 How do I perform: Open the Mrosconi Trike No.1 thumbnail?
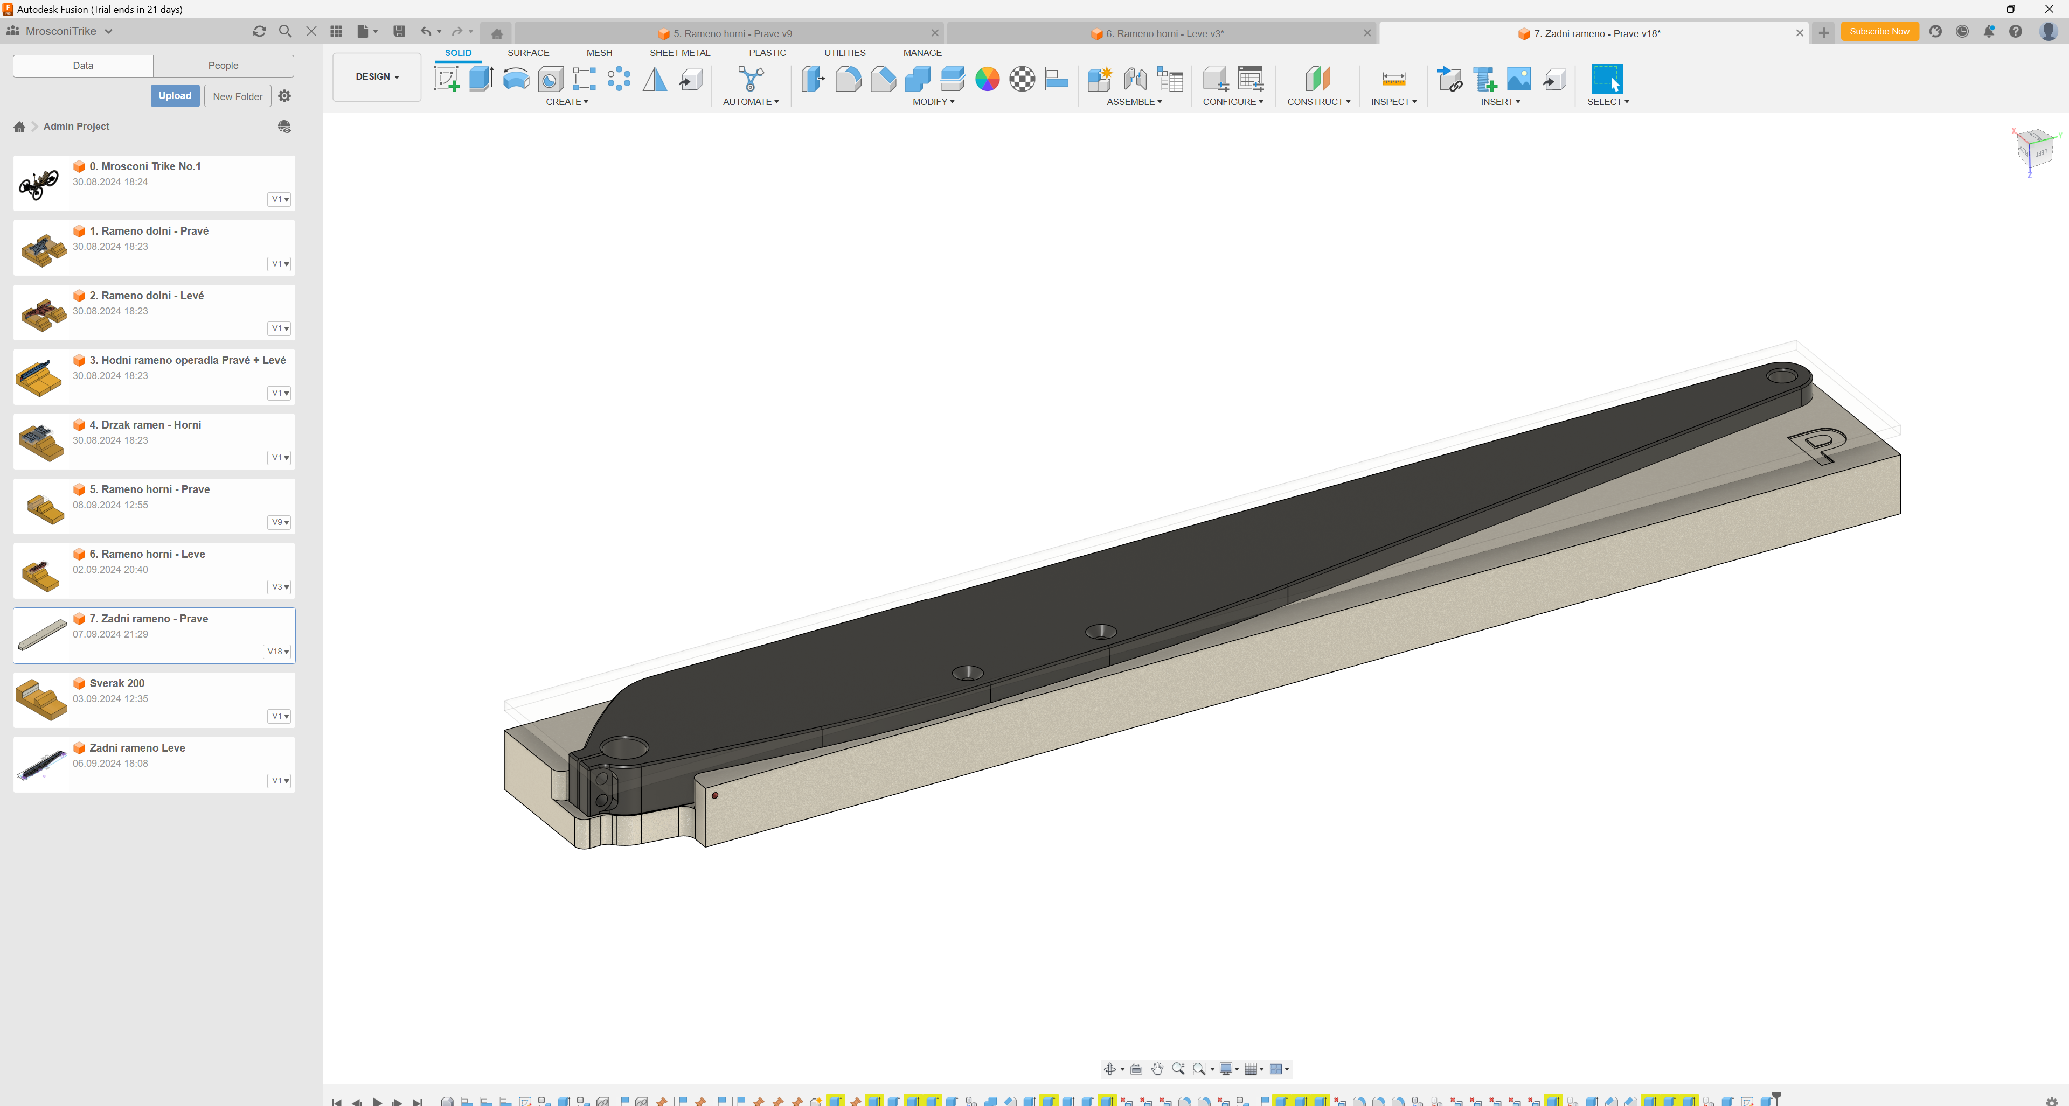point(39,184)
